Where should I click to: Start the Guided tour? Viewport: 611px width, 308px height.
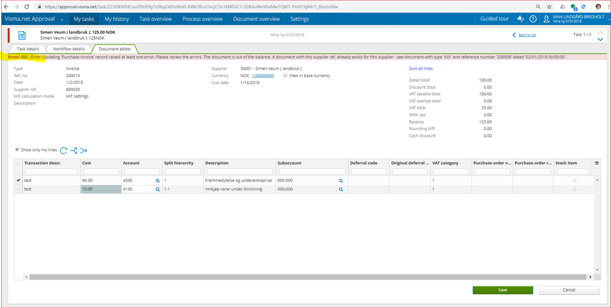tap(494, 19)
